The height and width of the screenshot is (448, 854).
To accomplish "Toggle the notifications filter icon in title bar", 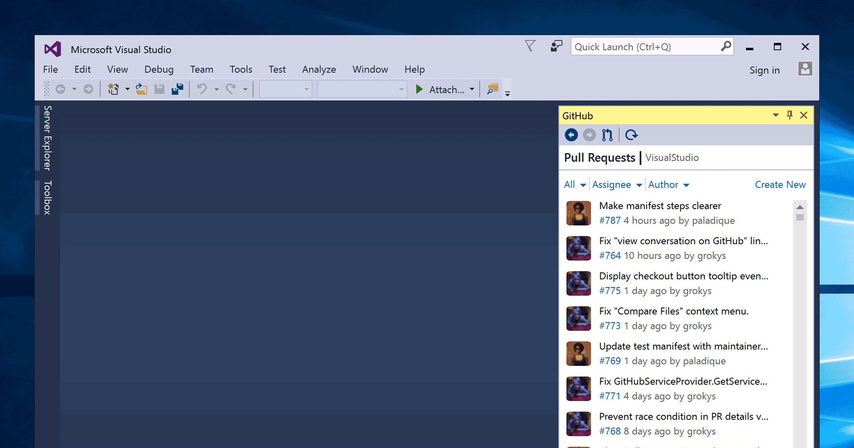I will [530, 46].
